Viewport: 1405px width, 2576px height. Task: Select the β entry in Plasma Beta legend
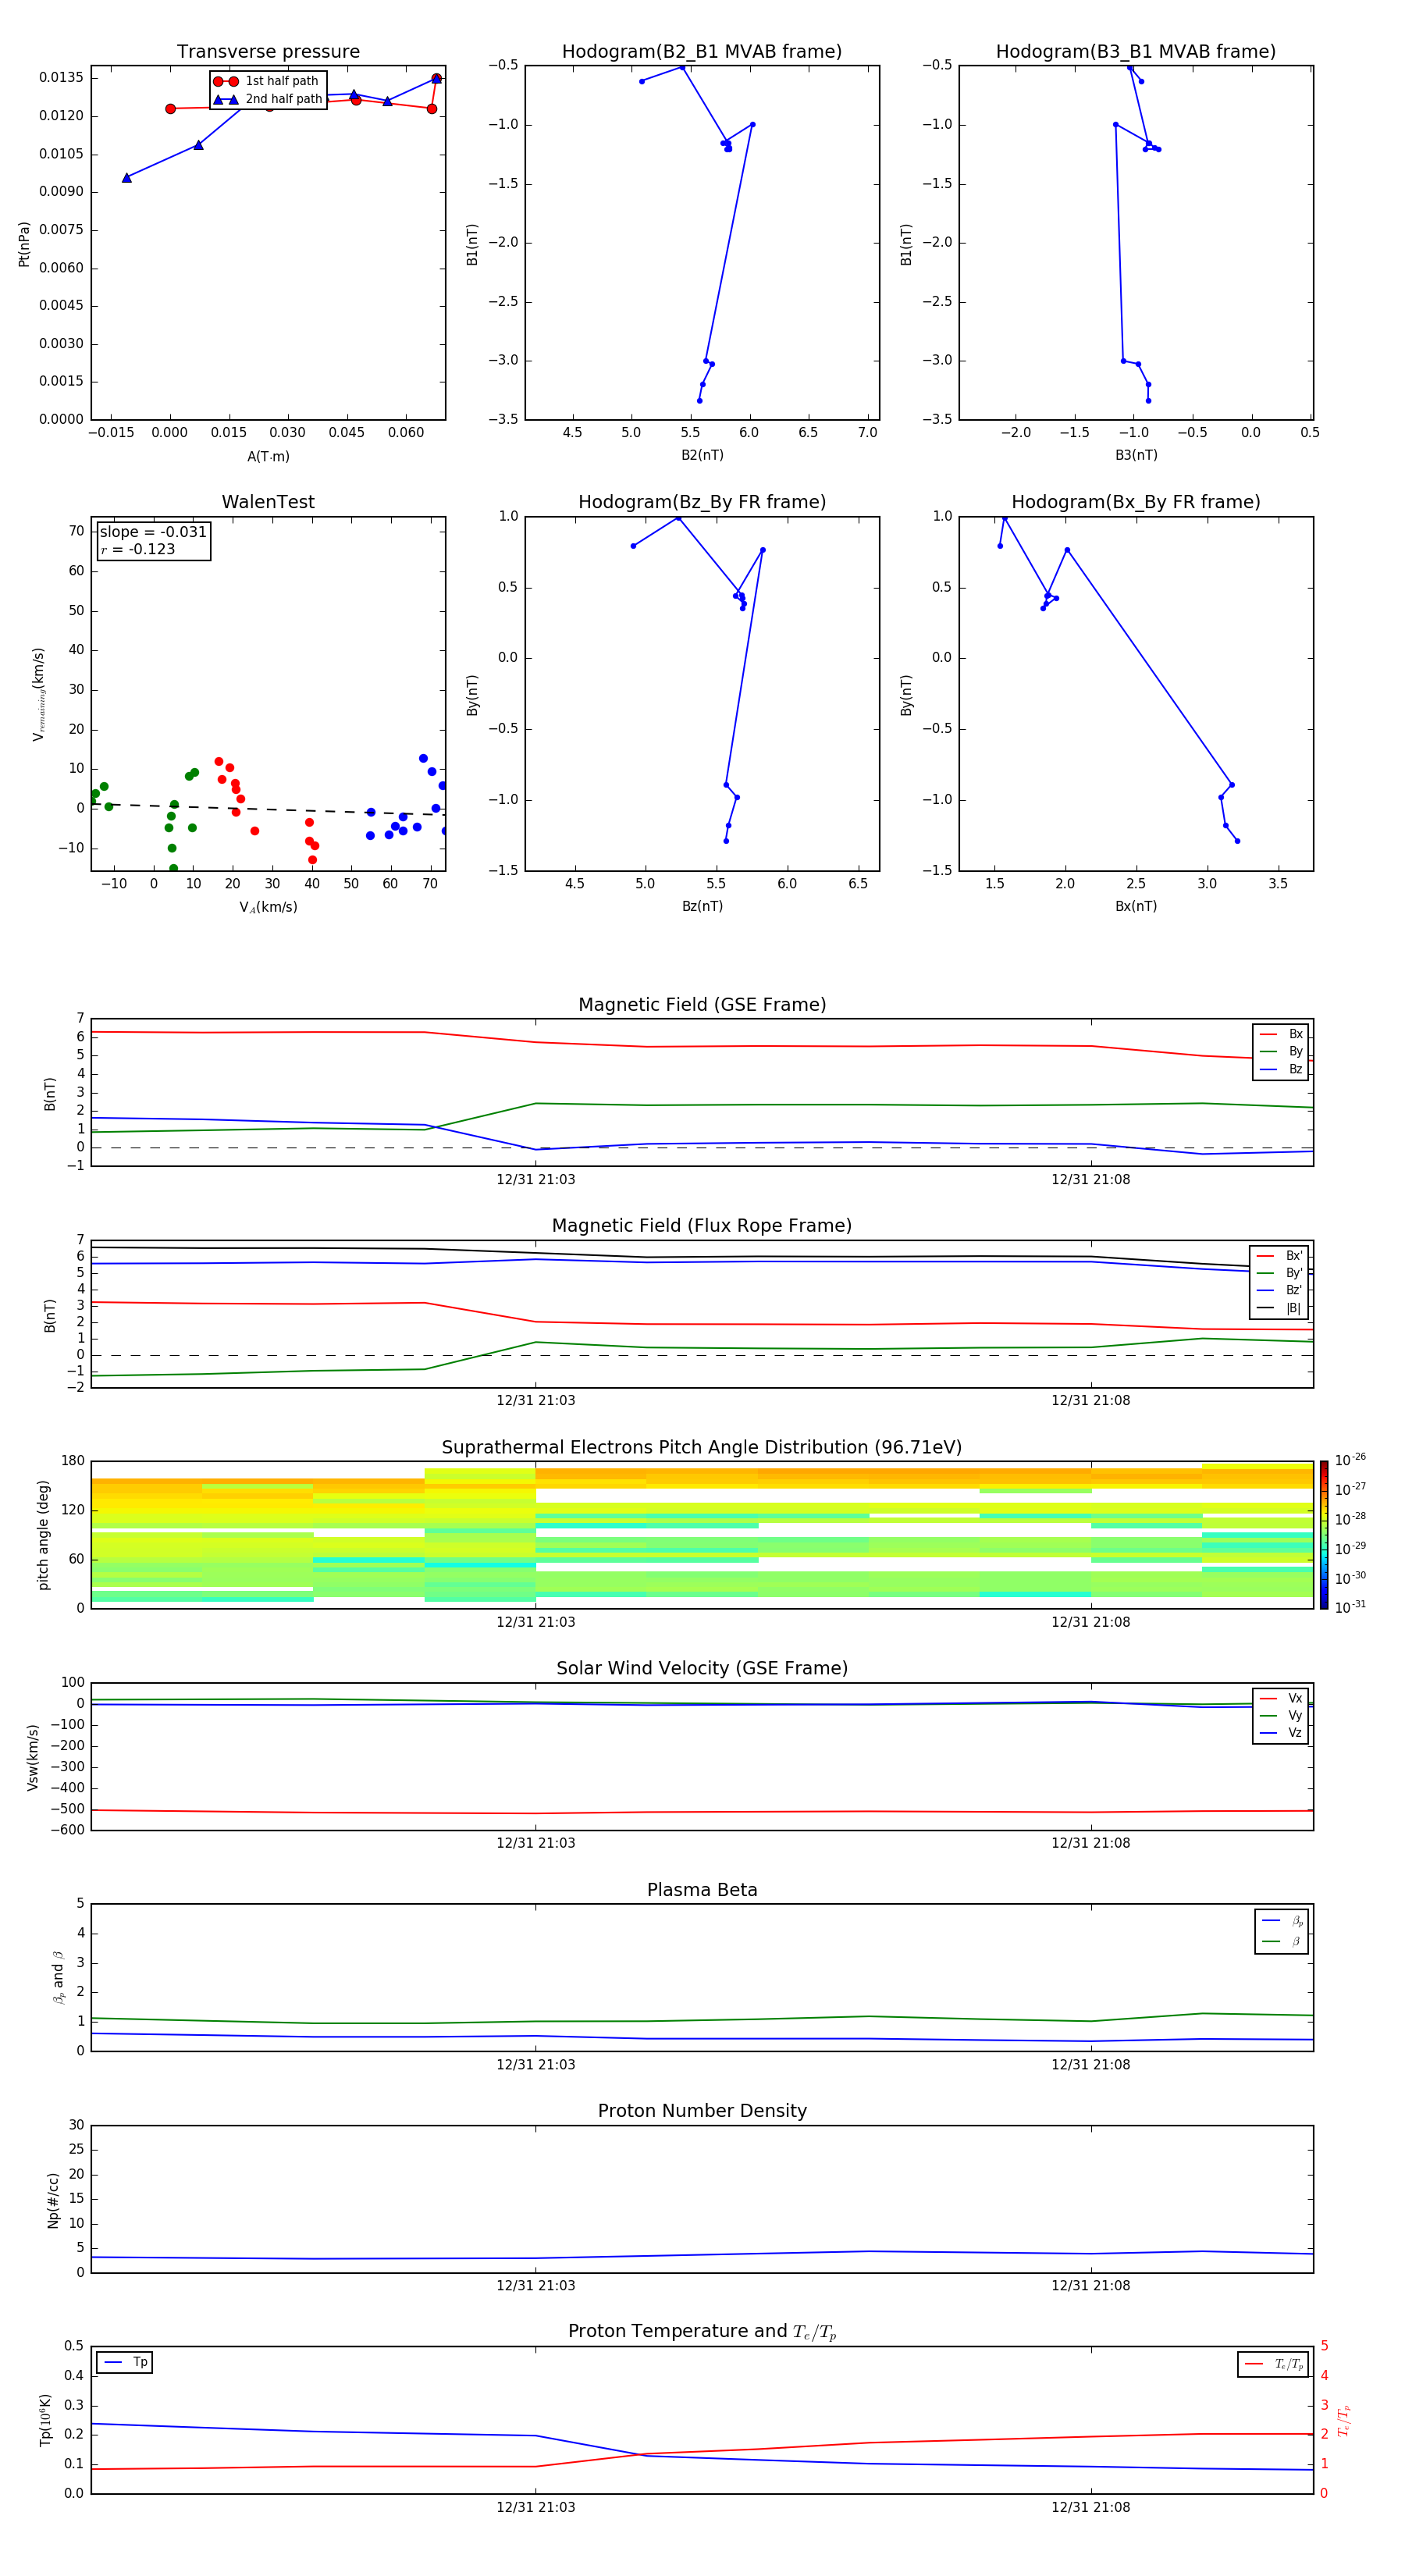[x=1282, y=1942]
